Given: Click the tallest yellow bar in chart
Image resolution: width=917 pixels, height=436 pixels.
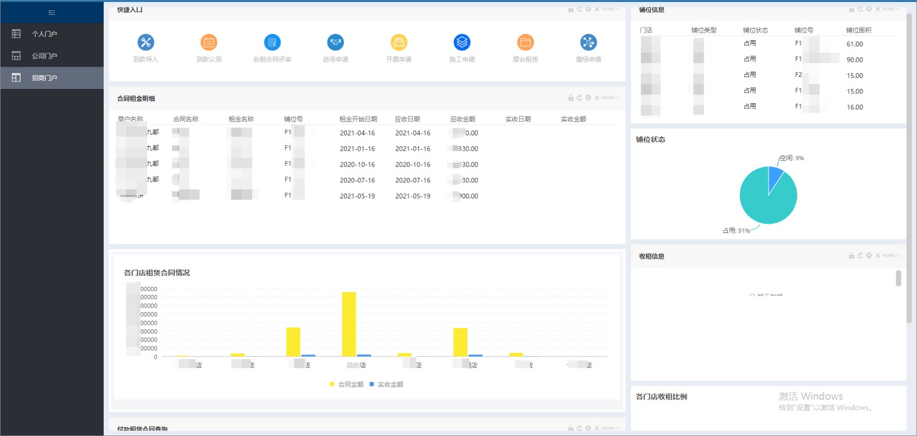Looking at the screenshot, I should coord(349,324).
